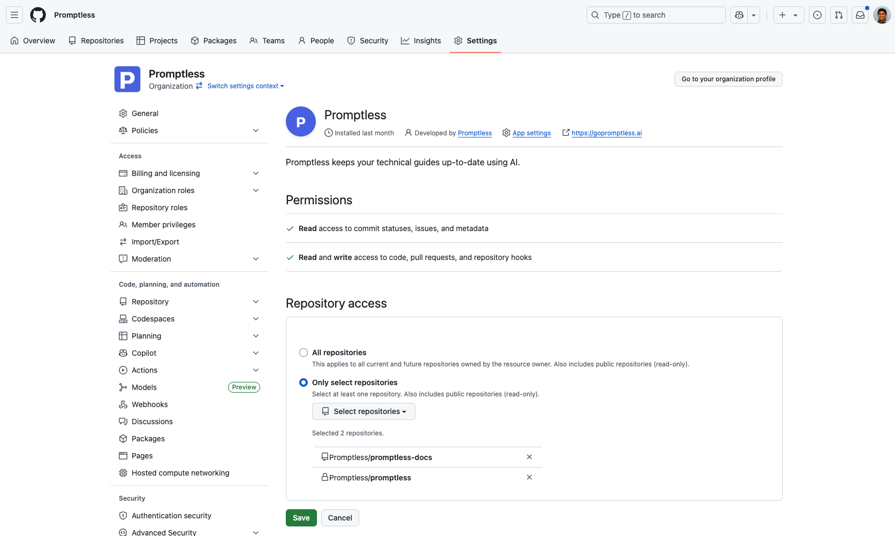This screenshot has width=895, height=536.
Task: Open Member privileges settings
Action: coord(189,225)
